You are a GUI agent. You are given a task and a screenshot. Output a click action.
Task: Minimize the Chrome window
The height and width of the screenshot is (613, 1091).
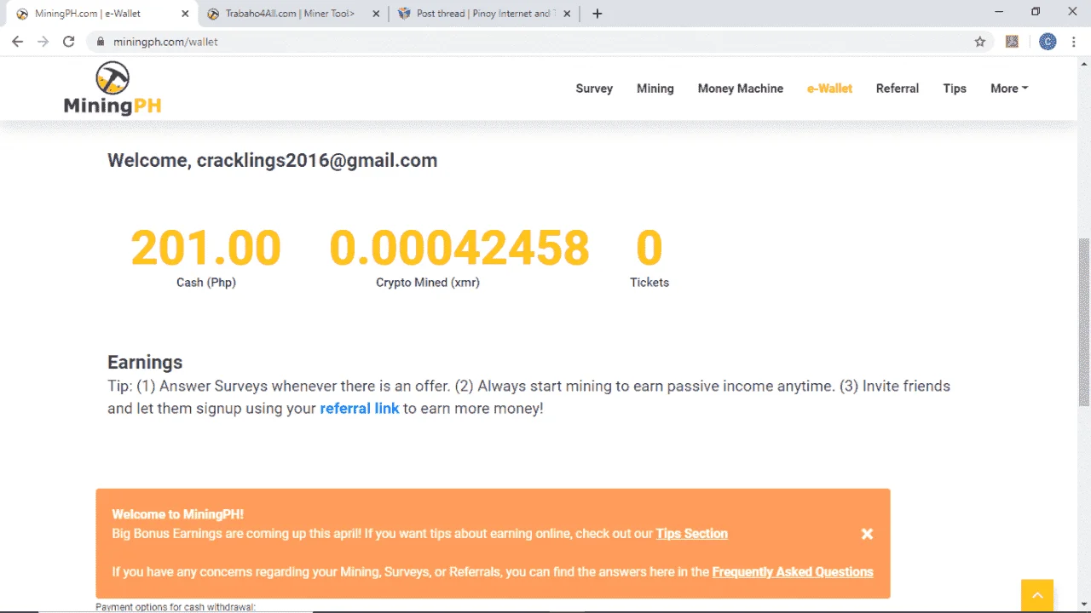(998, 12)
